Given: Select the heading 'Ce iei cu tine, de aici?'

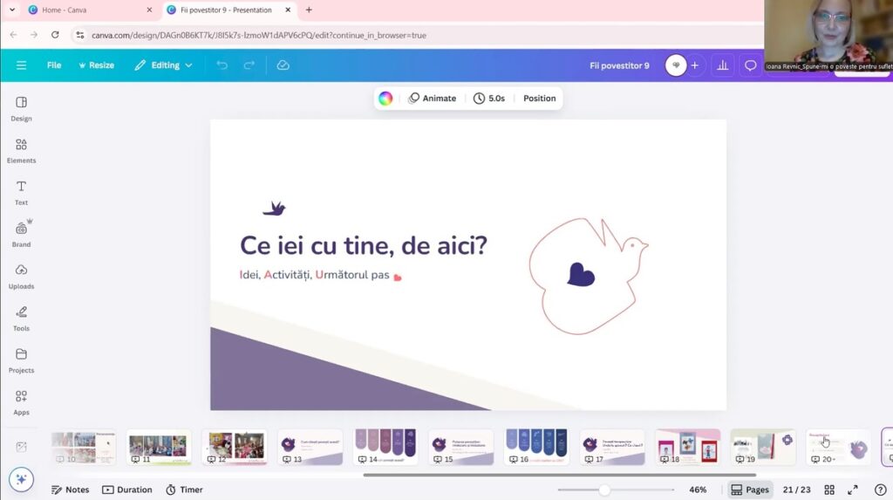Looking at the screenshot, I should coord(364,246).
